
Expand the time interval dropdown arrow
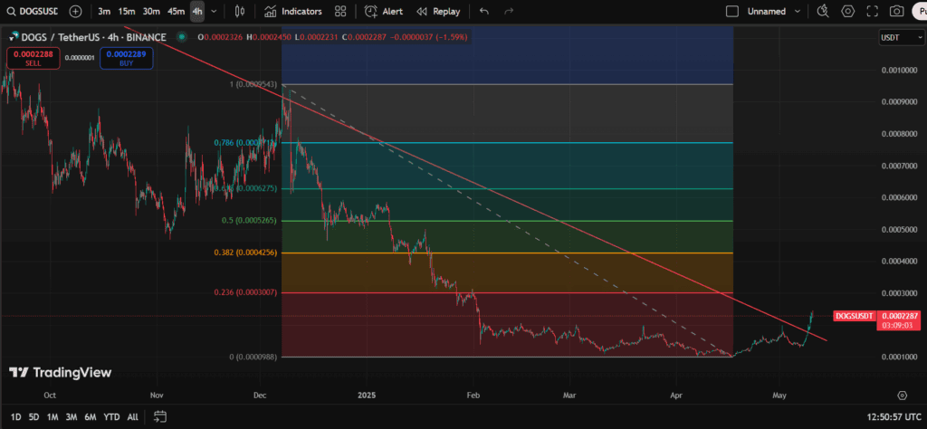pyautogui.click(x=215, y=12)
